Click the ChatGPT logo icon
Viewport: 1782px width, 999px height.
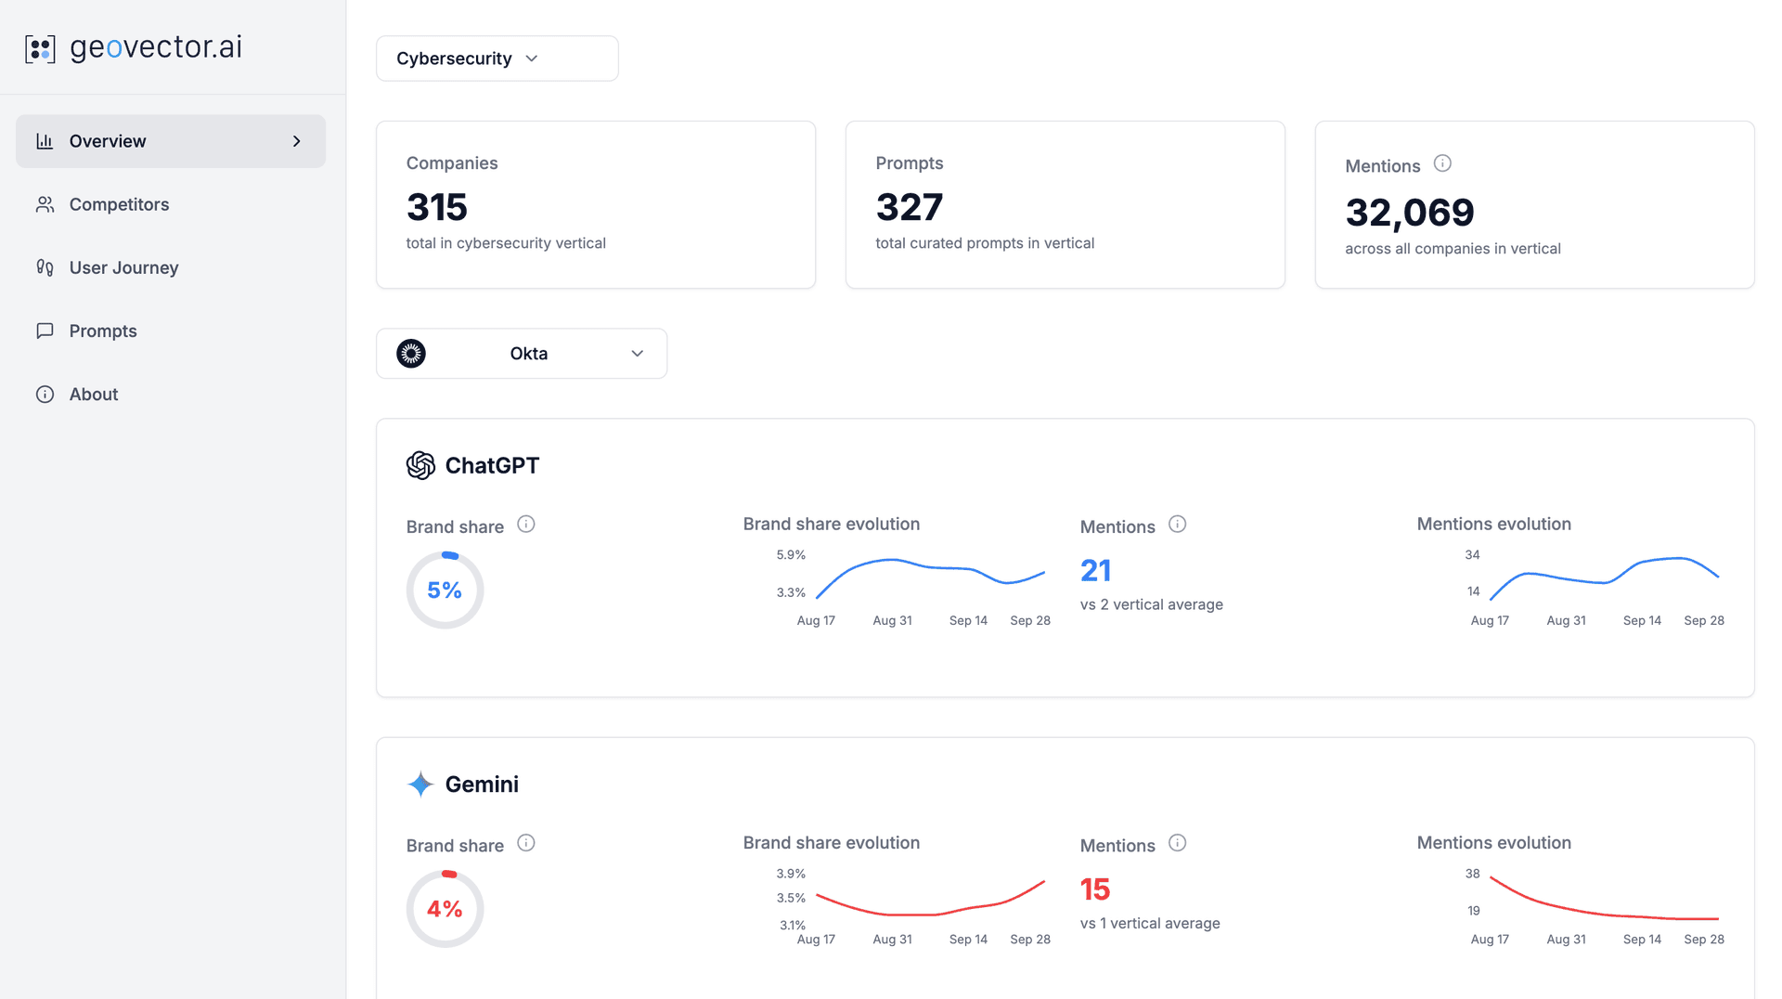pos(420,465)
